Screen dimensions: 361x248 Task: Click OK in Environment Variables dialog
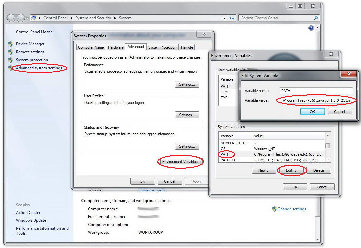[295, 187]
